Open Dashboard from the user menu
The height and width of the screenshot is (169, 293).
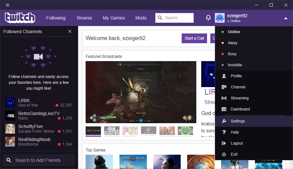(240, 109)
